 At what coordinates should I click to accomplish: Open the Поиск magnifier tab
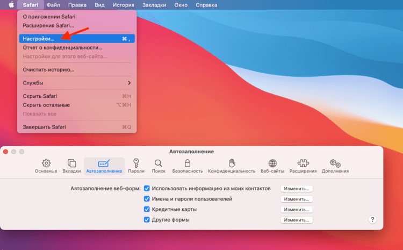[x=159, y=166]
